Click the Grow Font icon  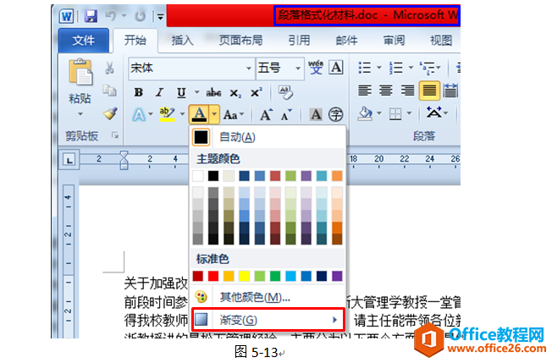point(266,114)
